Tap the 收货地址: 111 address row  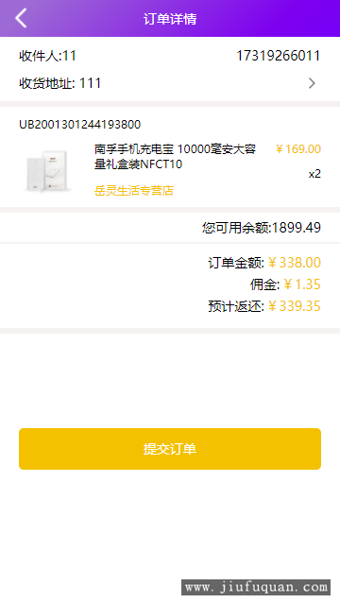[x=170, y=83]
